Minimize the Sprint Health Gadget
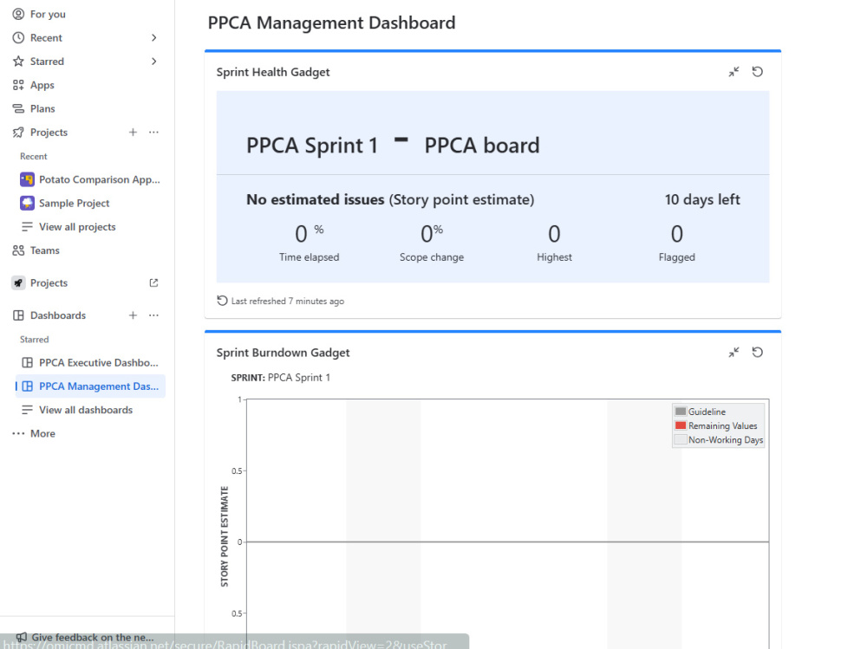Image resolution: width=867 pixels, height=649 pixels. click(x=733, y=72)
